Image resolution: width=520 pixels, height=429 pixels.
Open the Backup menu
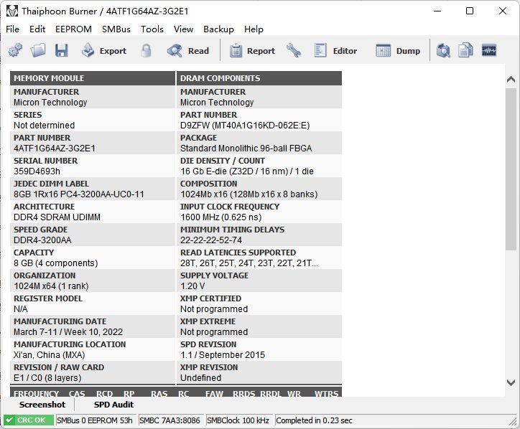(218, 29)
